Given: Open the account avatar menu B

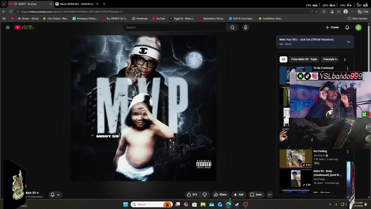Looking at the screenshot, I should tap(359, 28).
